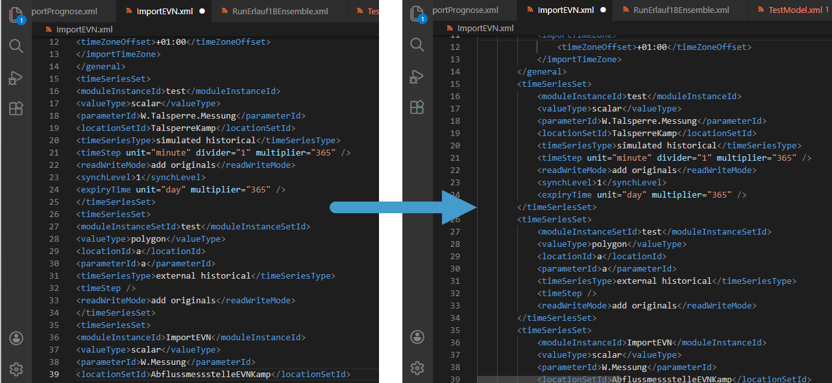Click the TalsperreKamp locationSetId line in the right window
The height and width of the screenshot is (383, 832).
[647, 133]
